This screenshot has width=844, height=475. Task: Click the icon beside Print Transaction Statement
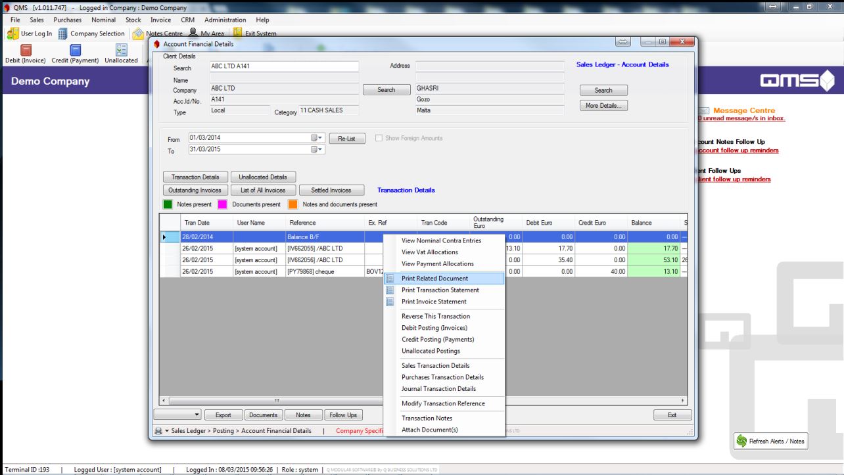(x=390, y=290)
